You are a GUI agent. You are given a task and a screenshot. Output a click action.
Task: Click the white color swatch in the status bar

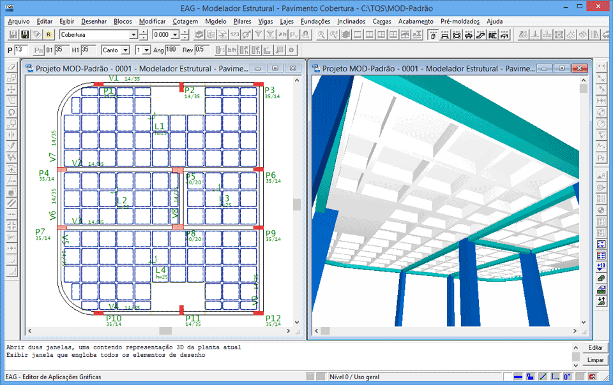point(508,375)
